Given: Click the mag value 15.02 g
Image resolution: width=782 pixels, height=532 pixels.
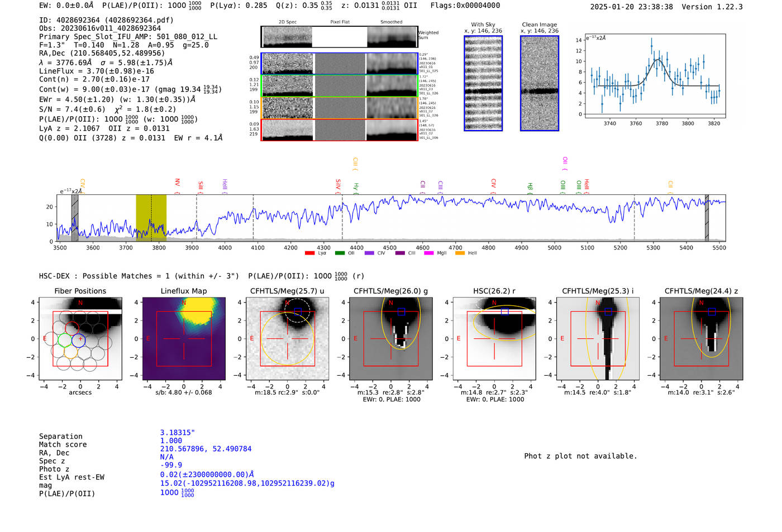Looking at the screenshot, I should (x=247, y=483).
